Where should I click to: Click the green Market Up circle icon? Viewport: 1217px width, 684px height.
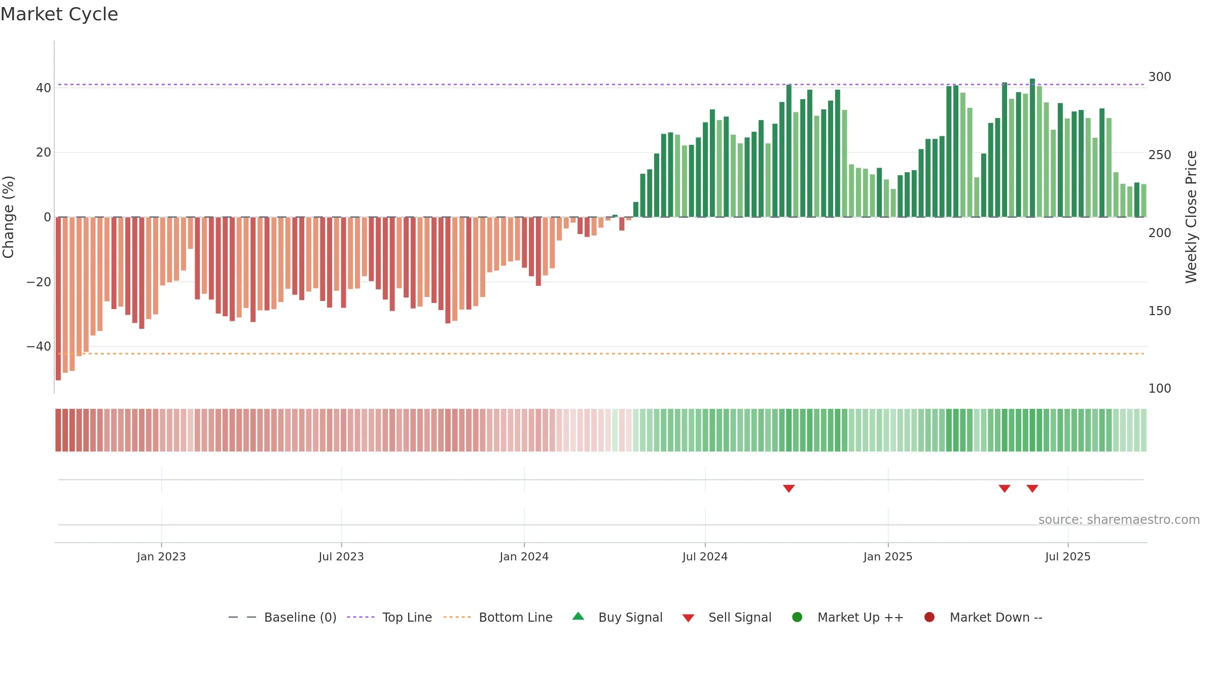point(797,617)
